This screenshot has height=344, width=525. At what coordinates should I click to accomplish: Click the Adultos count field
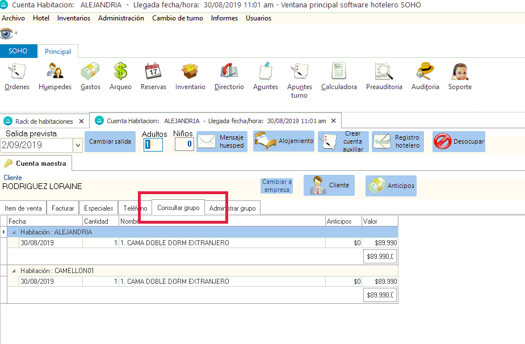[153, 145]
